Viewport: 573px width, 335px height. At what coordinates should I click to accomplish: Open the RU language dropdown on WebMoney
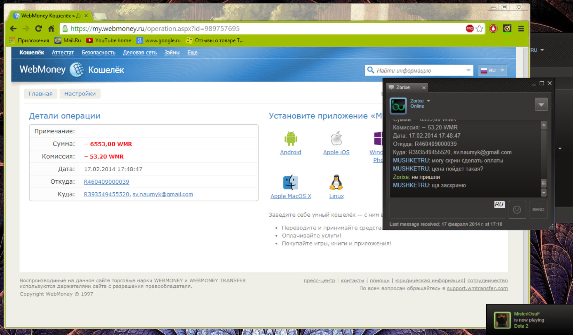(x=492, y=70)
